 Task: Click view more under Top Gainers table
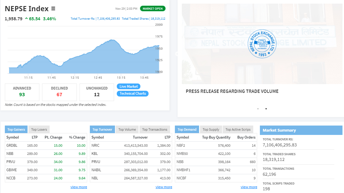point(79,187)
